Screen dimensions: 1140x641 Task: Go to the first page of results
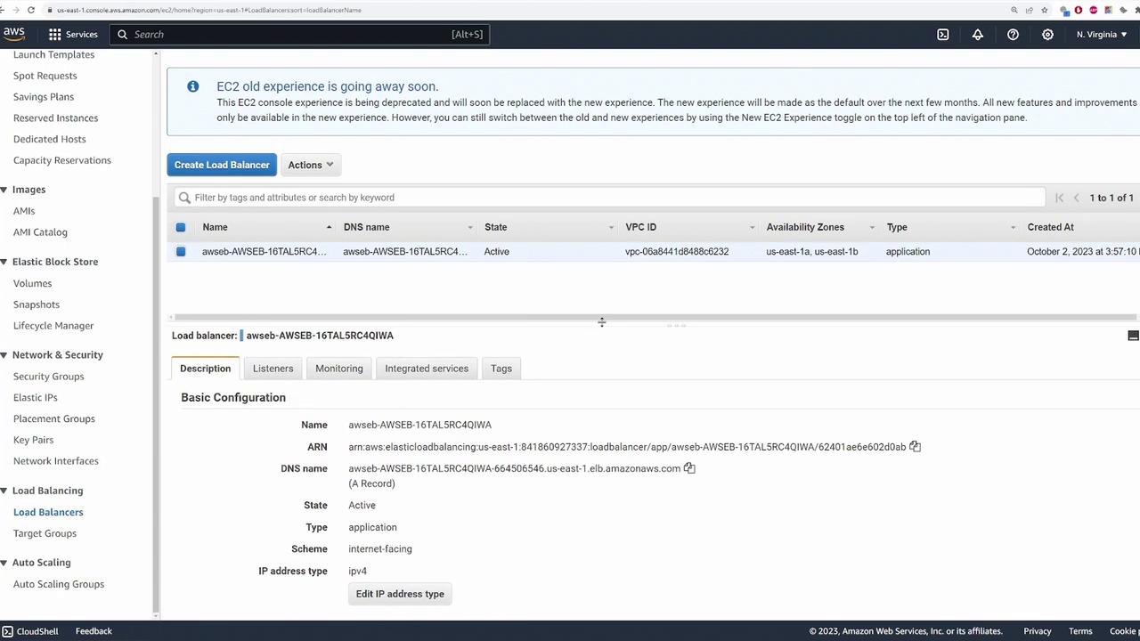coord(1059,198)
